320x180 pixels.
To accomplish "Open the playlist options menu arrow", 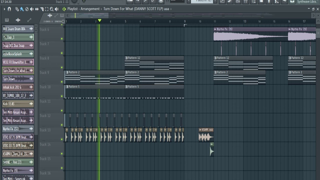I will [4, 9].
